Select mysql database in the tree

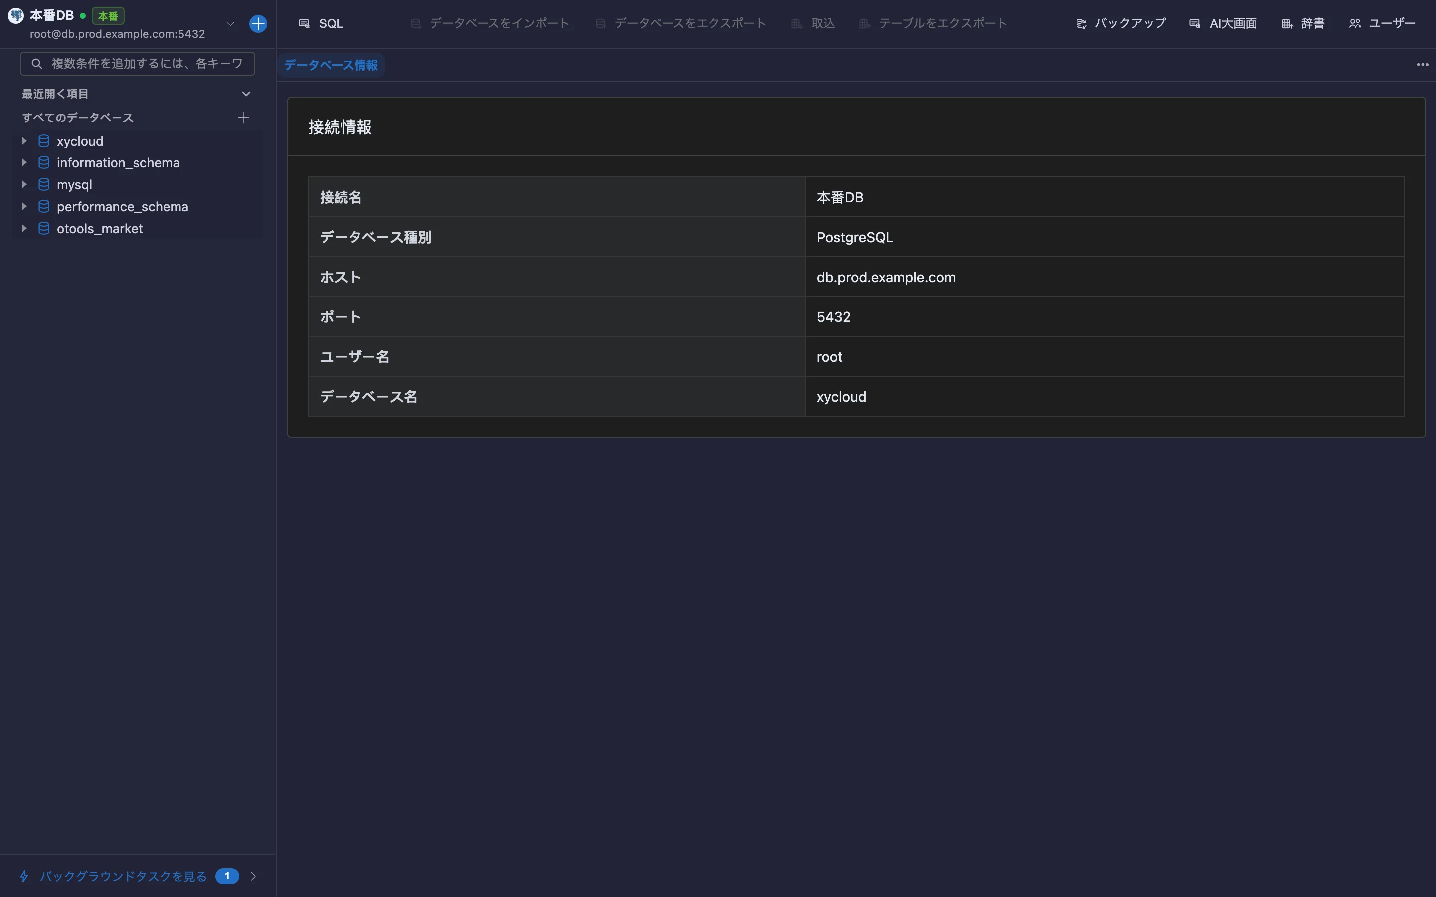coord(74,185)
